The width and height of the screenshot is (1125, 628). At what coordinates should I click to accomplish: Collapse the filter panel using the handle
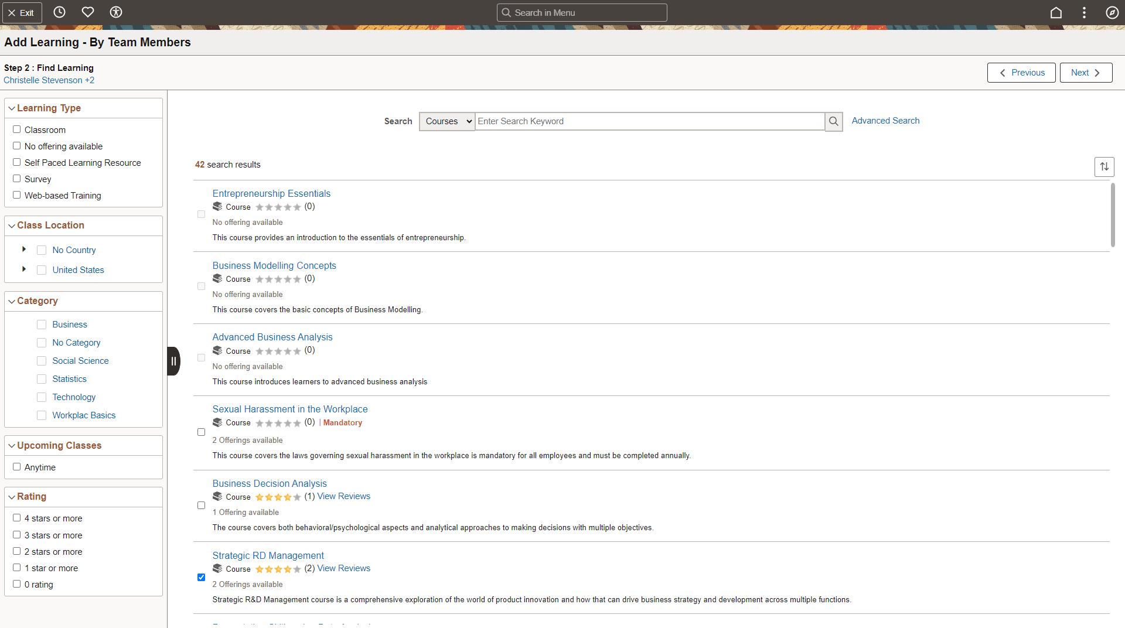click(173, 361)
